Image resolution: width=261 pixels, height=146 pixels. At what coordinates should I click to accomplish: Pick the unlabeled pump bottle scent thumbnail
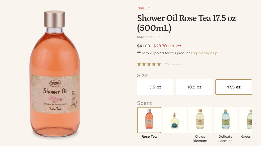pos(175,120)
